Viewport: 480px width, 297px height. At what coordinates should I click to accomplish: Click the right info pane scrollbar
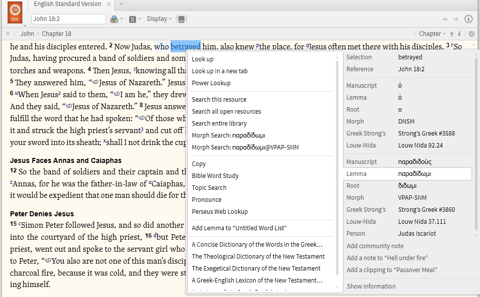[476, 144]
